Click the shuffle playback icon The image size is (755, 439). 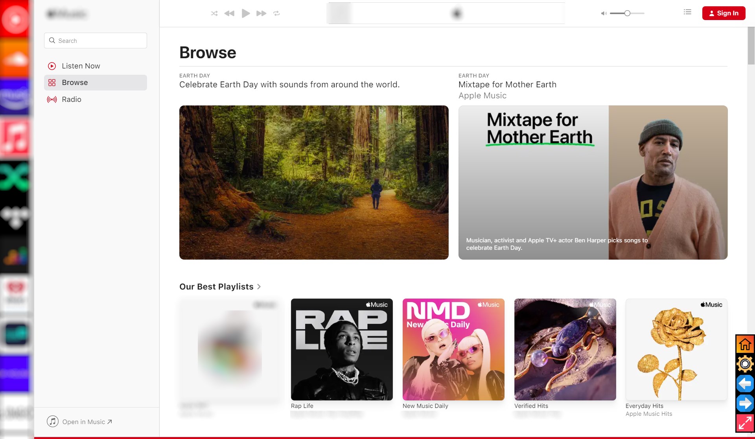214,13
